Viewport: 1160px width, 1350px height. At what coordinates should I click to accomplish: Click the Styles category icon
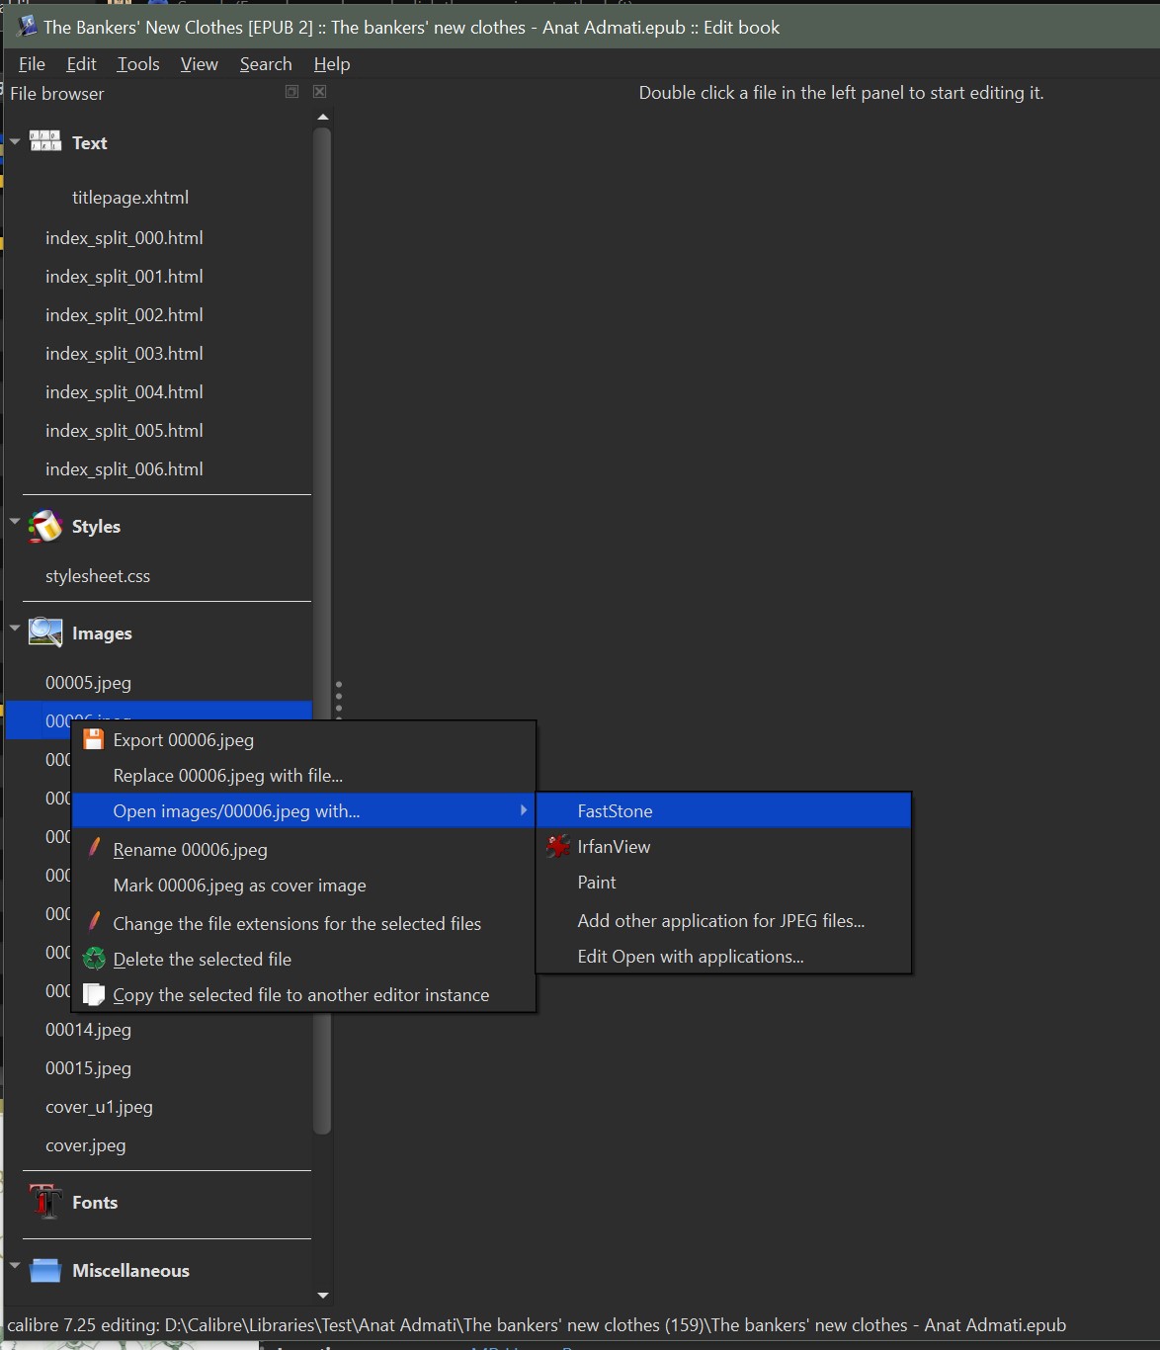(x=45, y=527)
